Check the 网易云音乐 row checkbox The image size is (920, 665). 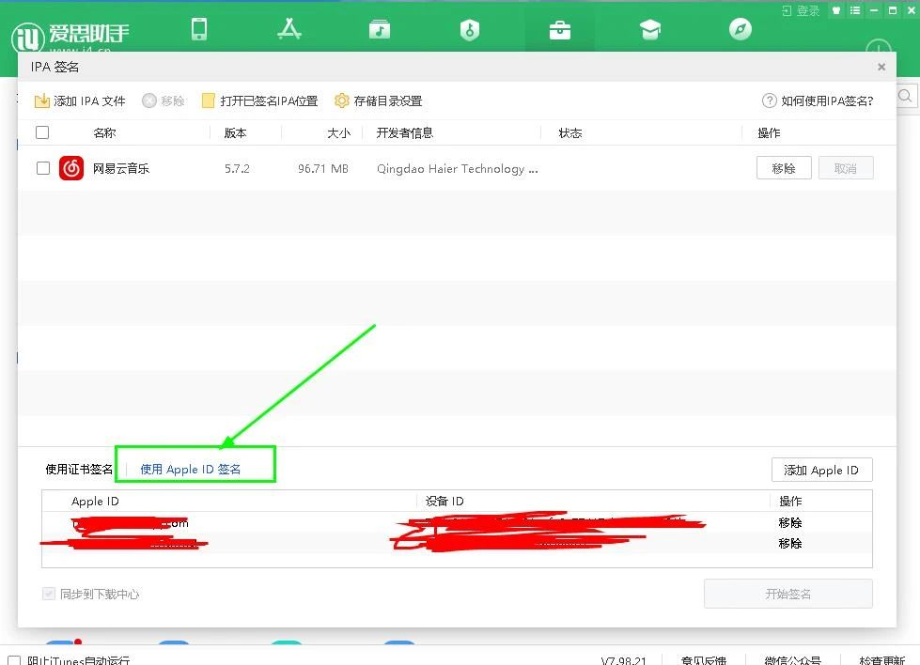(43, 168)
